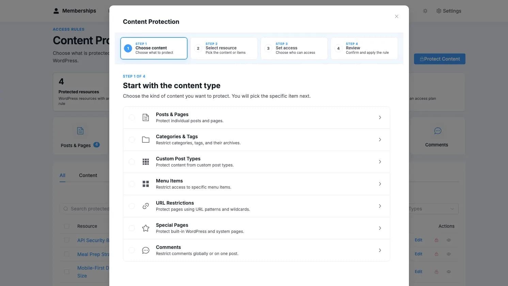
Task: Click Edit in the API Security row
Action: 418,240
